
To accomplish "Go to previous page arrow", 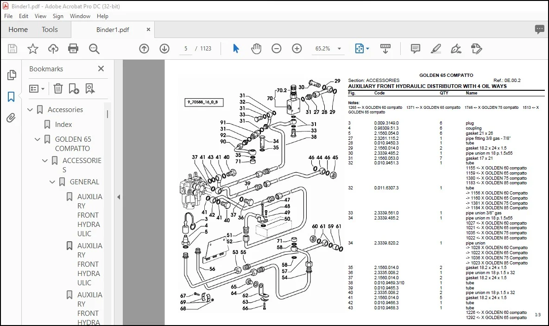I will (x=144, y=49).
